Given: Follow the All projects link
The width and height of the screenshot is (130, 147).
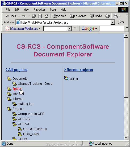Looking at the screenshot, I should tap(16, 70).
